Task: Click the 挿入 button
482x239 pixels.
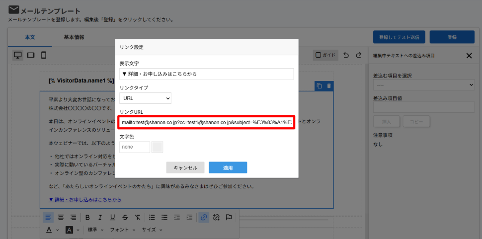Action: pos(387,122)
